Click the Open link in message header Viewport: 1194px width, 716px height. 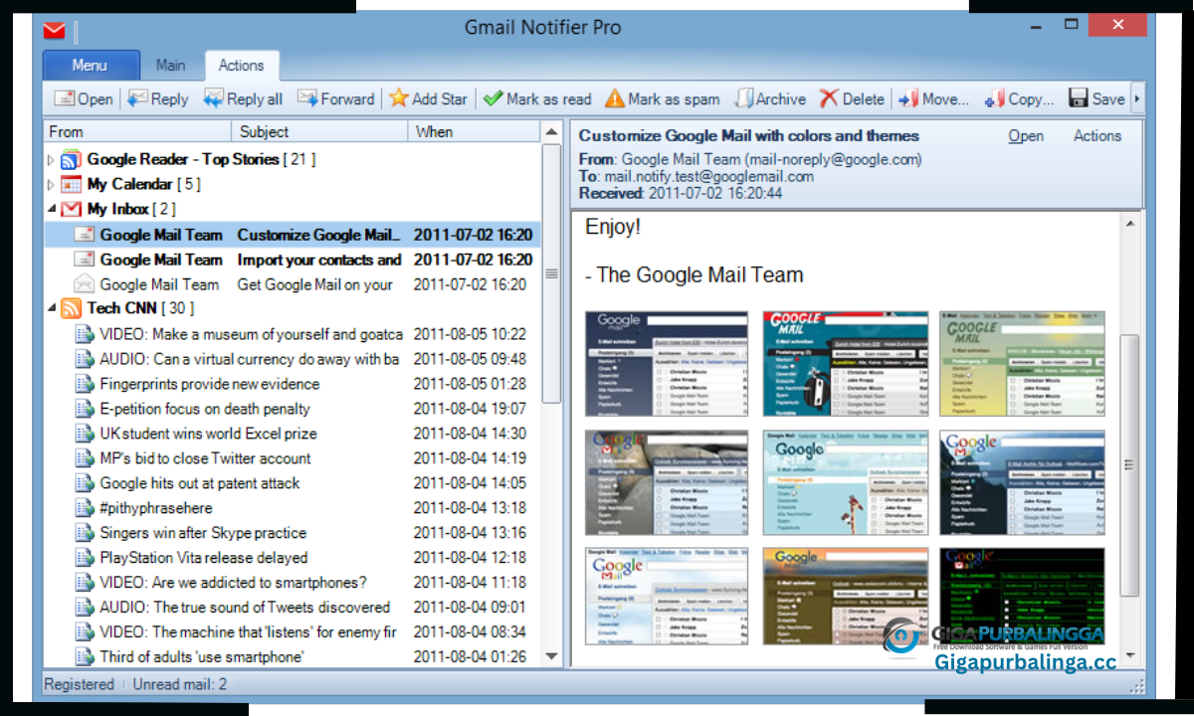click(1026, 136)
